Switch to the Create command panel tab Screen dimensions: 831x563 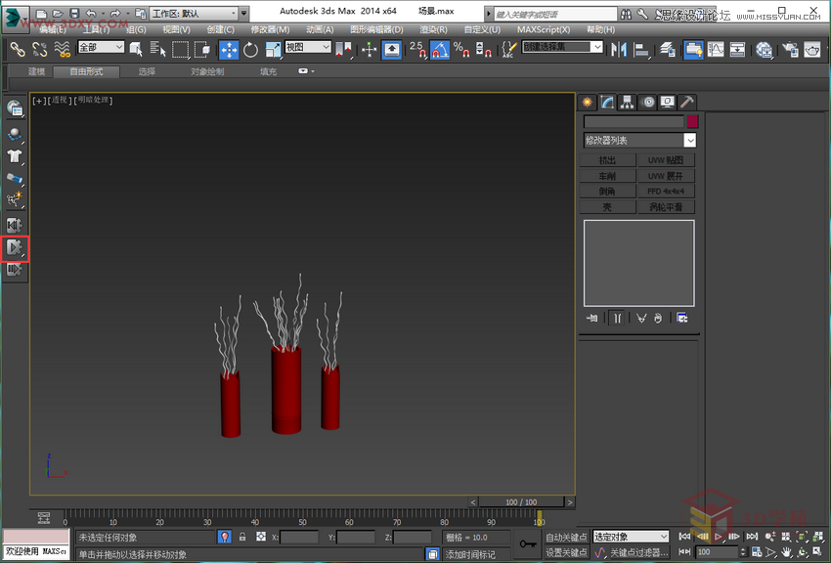[588, 102]
